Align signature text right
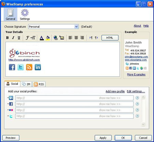The height and width of the screenshot is (142, 154). [x=82, y=38]
